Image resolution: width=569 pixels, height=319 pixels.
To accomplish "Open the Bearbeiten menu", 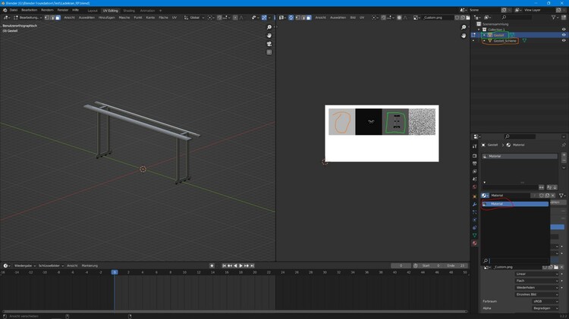I will [29, 10].
